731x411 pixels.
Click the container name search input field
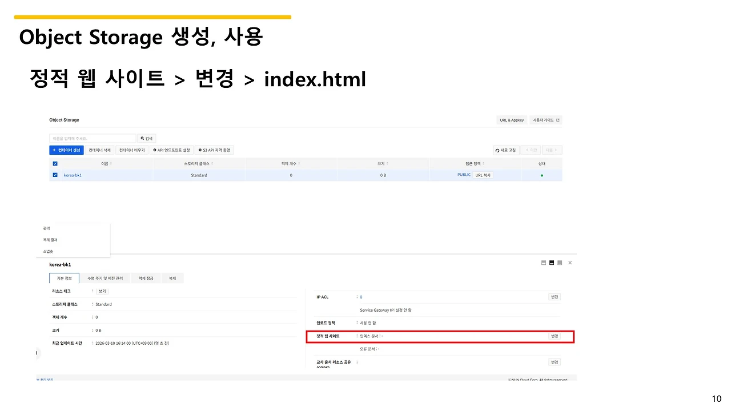pyautogui.click(x=91, y=138)
